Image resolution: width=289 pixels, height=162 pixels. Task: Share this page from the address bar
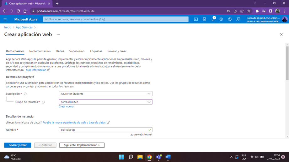pyautogui.click(x=242, y=11)
